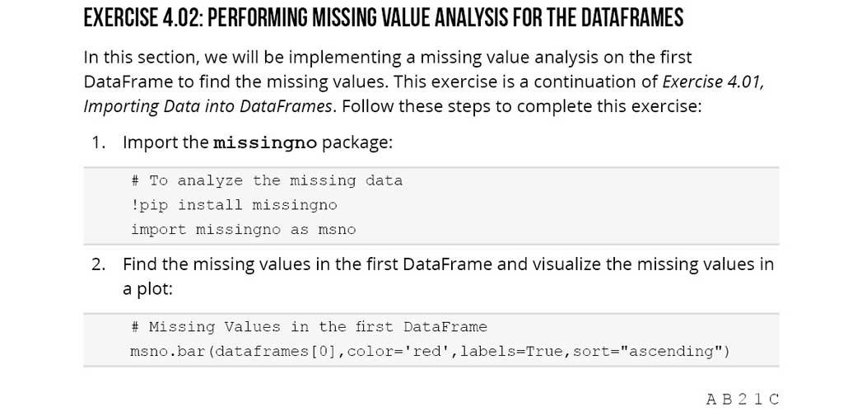
Task: Click 'Follow these steps to complete this exercise' text
Action: pos(520,107)
